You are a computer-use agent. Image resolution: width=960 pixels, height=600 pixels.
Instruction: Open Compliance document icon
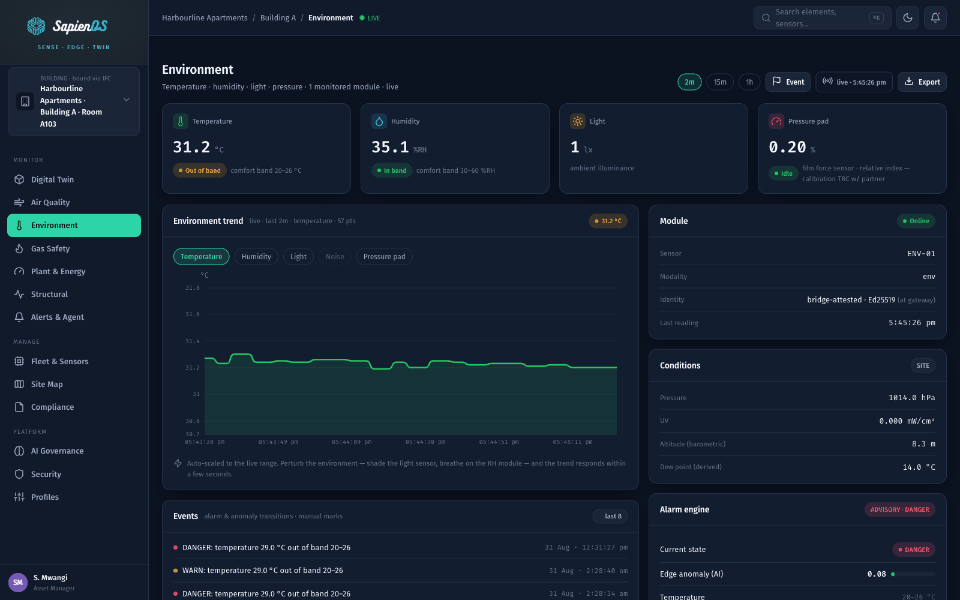point(19,407)
